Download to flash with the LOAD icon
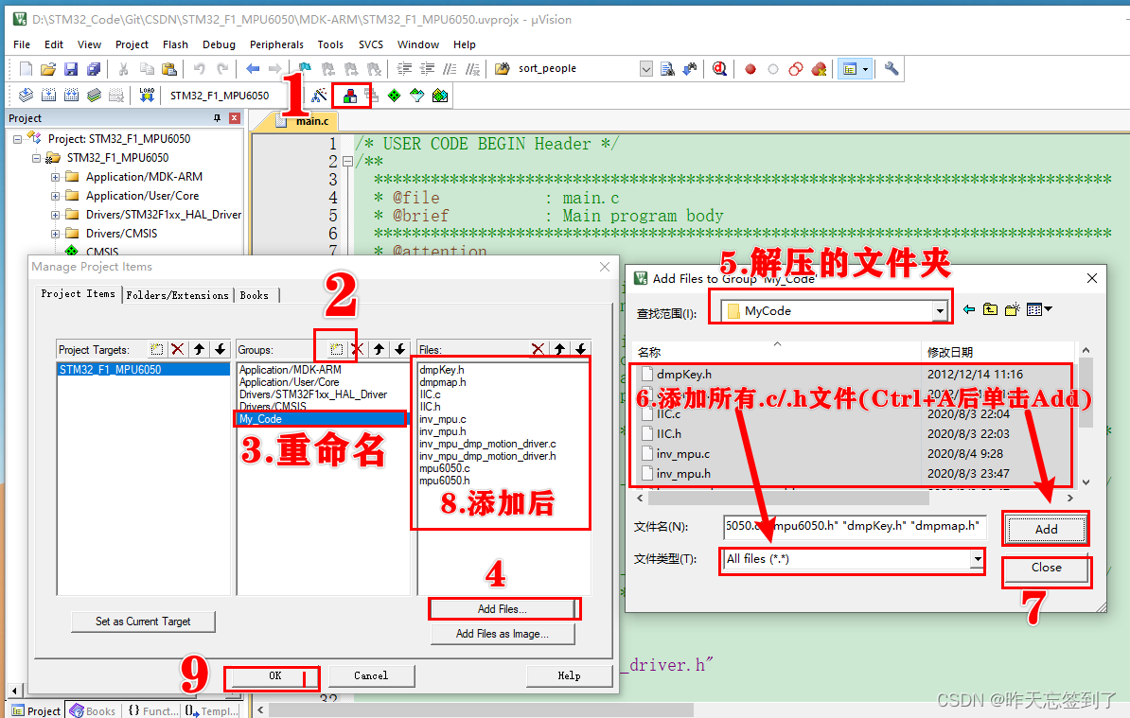The width and height of the screenshot is (1130, 718). tap(147, 95)
